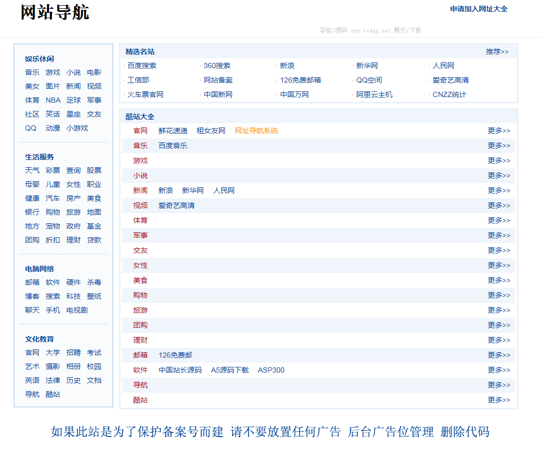Image resolution: width=543 pixels, height=452 pixels.
Task: Visit the 360搜索 link
Action: coord(217,66)
